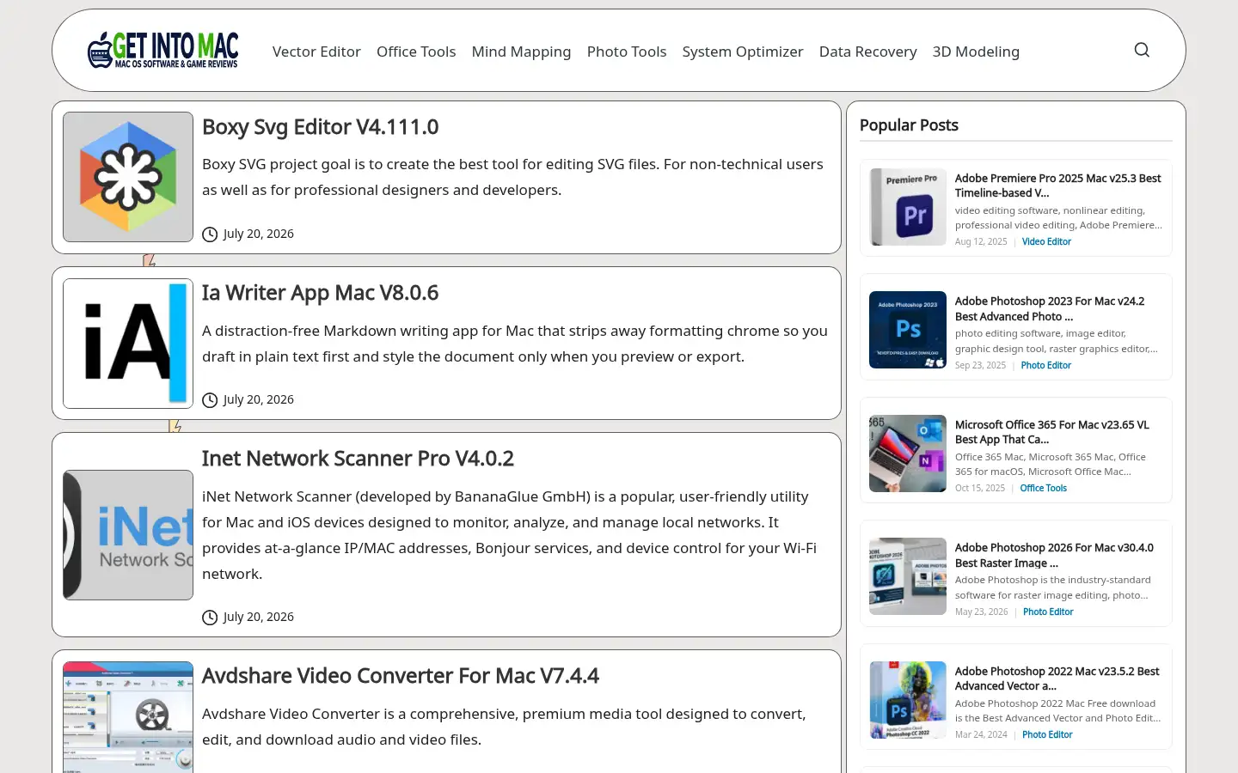The width and height of the screenshot is (1238, 773).
Task: Open the 3D Modeling menu
Action: [976, 52]
